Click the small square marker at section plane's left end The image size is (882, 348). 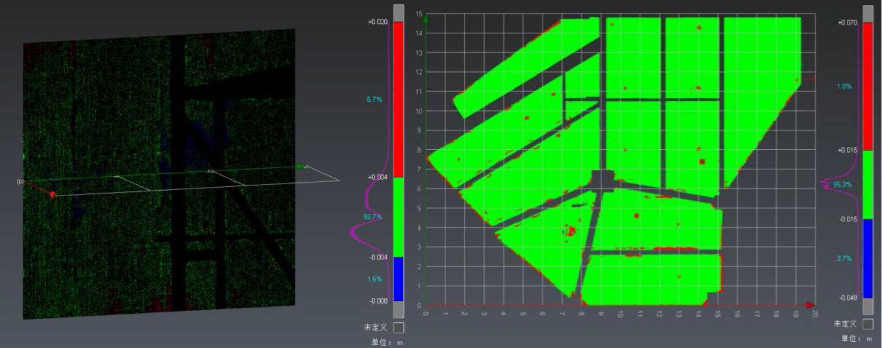pyautogui.click(x=20, y=181)
